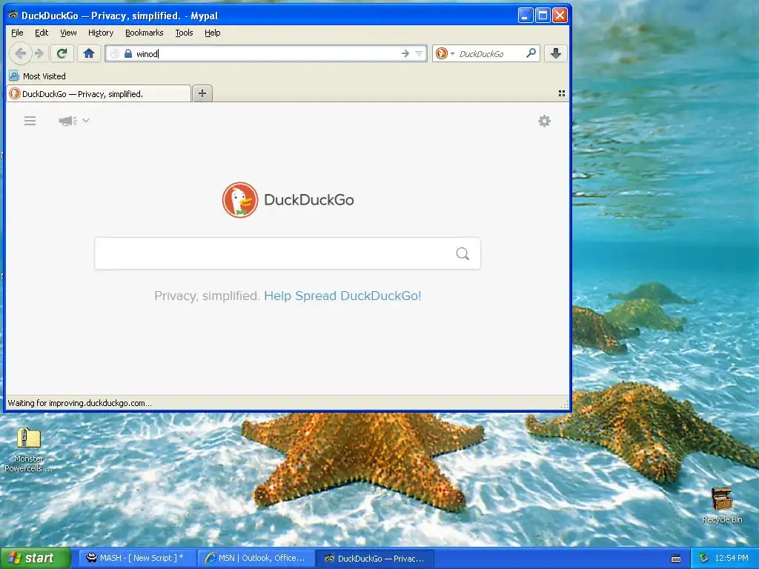Click the Waiting for improving.duckduckgo.com status text
The height and width of the screenshot is (569, 759).
tap(80, 403)
